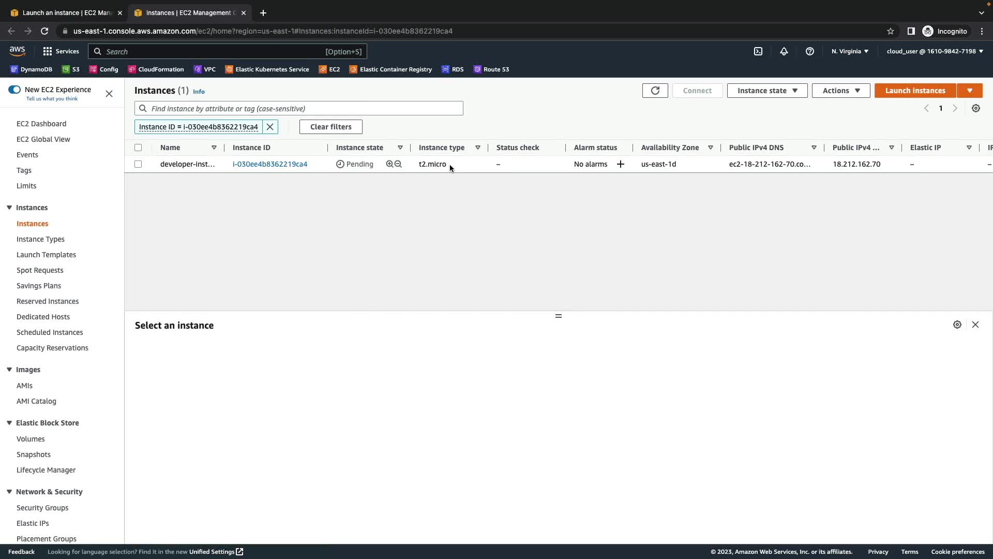Screen dimensions: 993x559
Task: Open the Services grid menu
Action: (61, 51)
